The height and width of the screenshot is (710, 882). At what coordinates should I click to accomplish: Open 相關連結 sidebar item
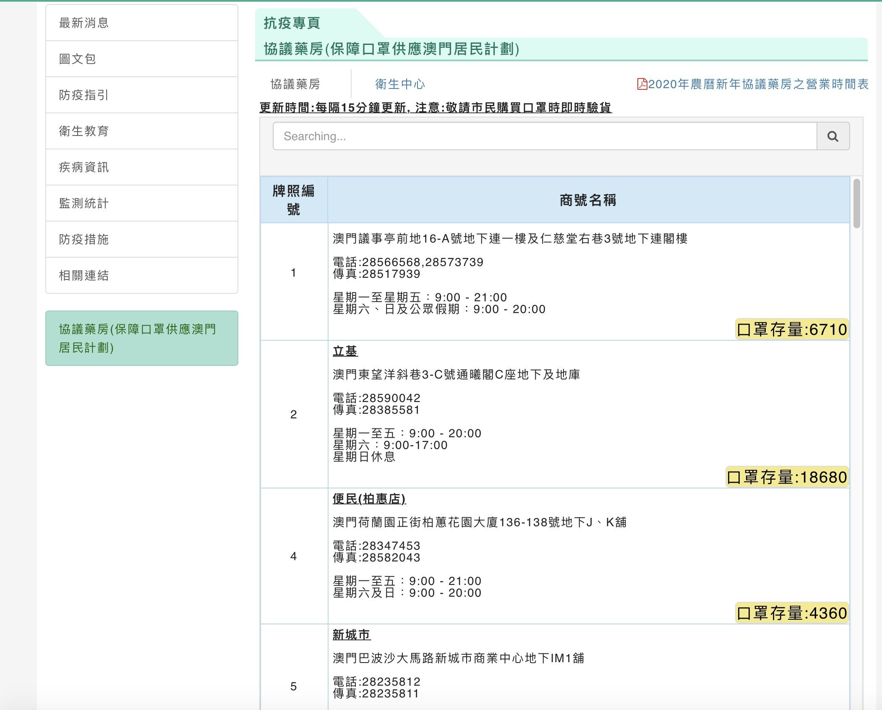coord(142,275)
